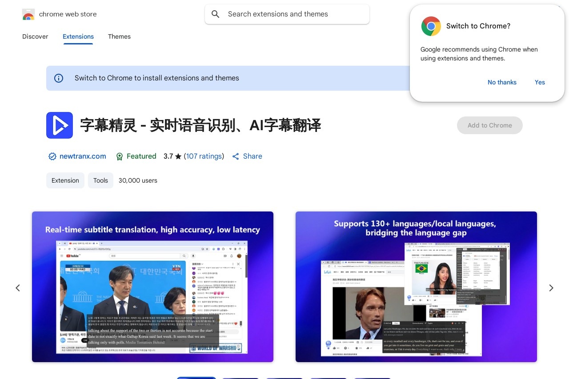Open the real-time subtitle translation screenshot
The image size is (569, 379).
click(x=152, y=287)
